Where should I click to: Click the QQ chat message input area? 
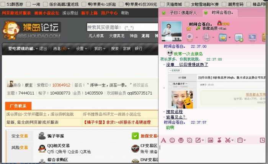coord(212,153)
